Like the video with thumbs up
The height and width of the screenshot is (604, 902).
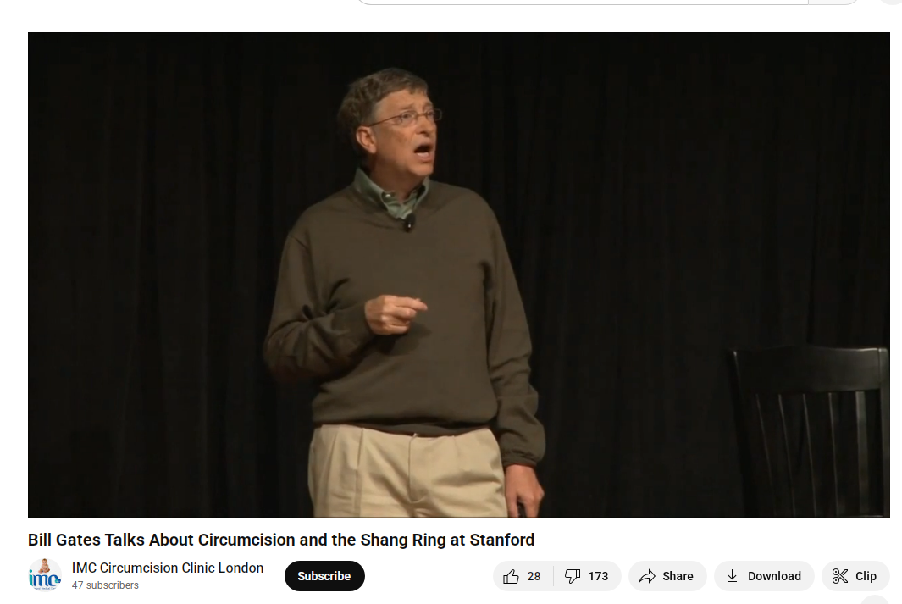(523, 576)
